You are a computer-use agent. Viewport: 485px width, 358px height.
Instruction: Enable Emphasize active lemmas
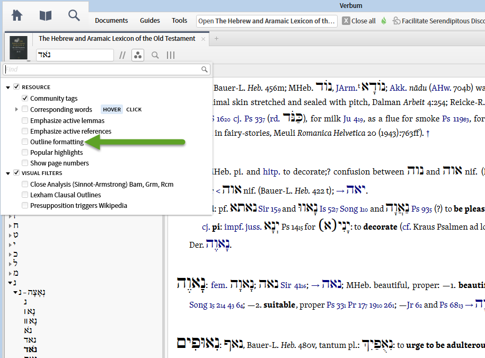[25, 120]
